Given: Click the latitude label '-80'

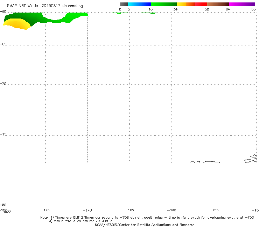Looking at the screenshot, I should pyautogui.click(x=3, y=205).
